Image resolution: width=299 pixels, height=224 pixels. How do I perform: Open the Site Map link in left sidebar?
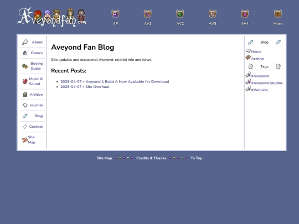[32, 139]
